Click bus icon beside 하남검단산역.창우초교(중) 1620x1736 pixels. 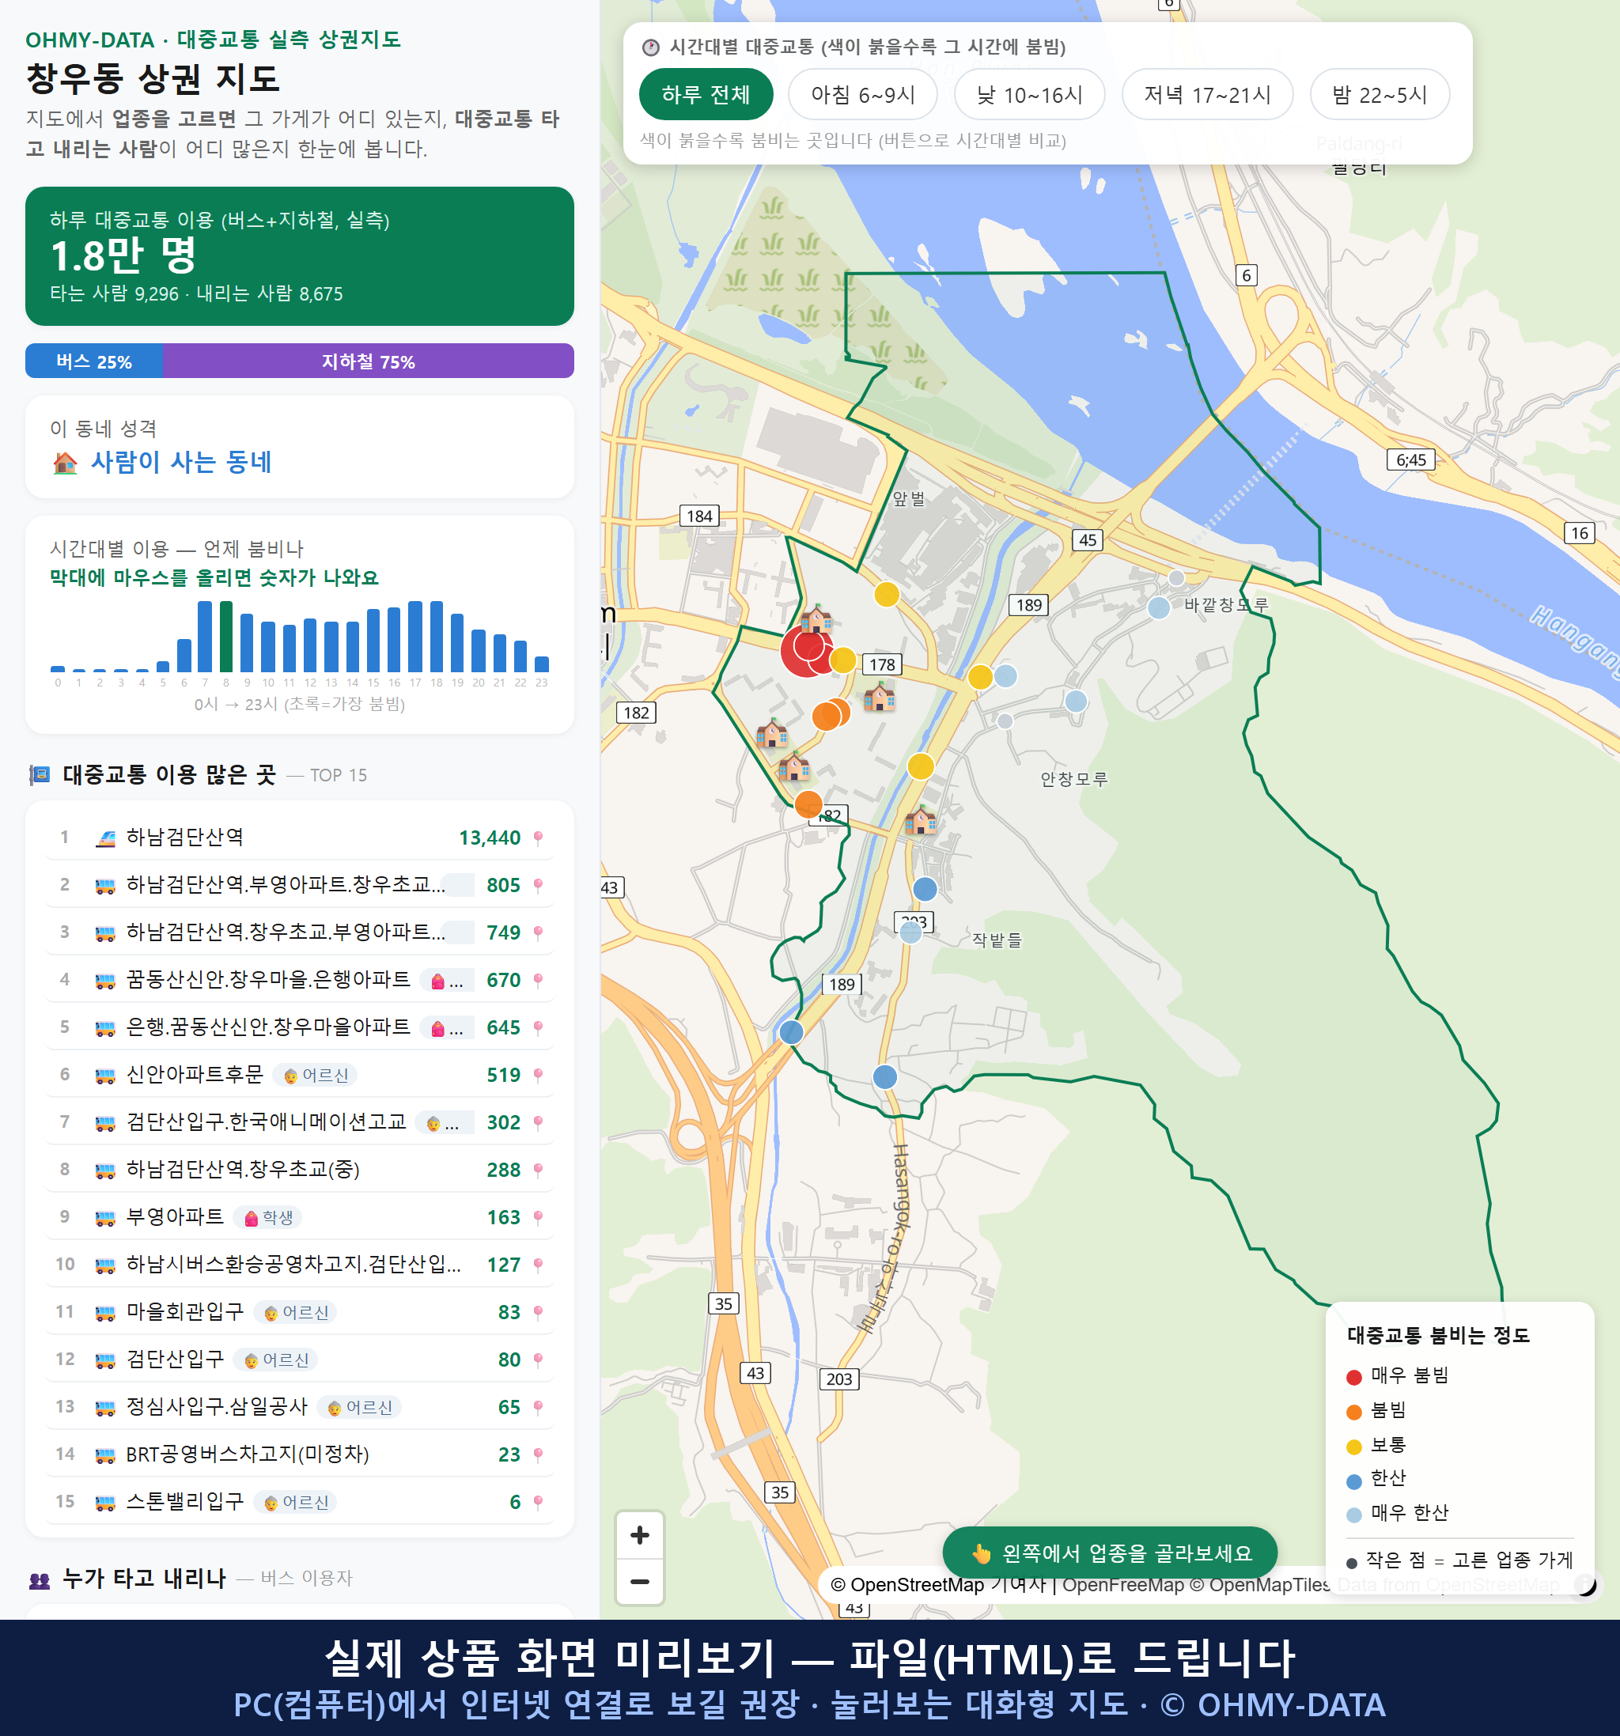coord(104,1171)
